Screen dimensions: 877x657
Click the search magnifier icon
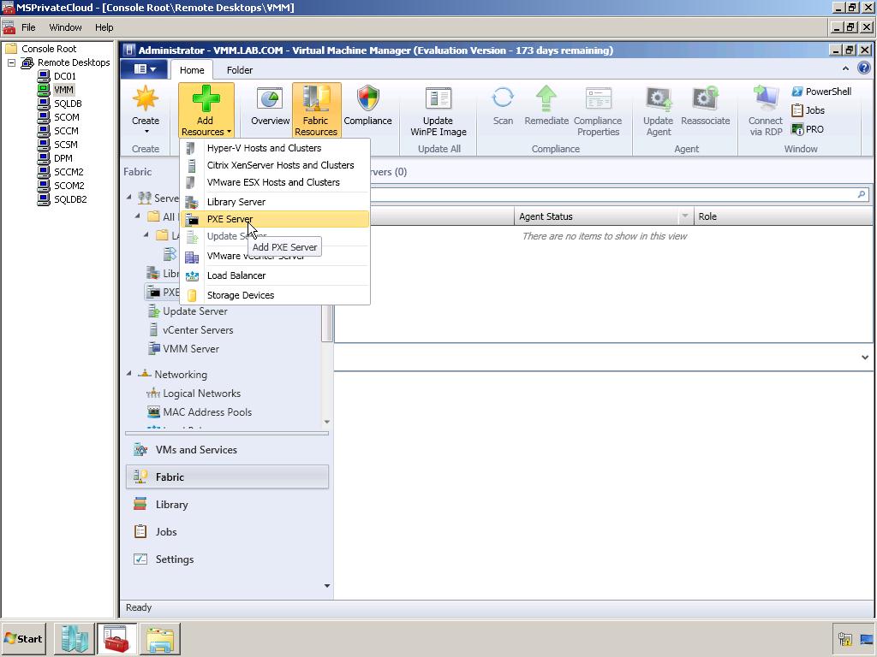[x=862, y=194]
